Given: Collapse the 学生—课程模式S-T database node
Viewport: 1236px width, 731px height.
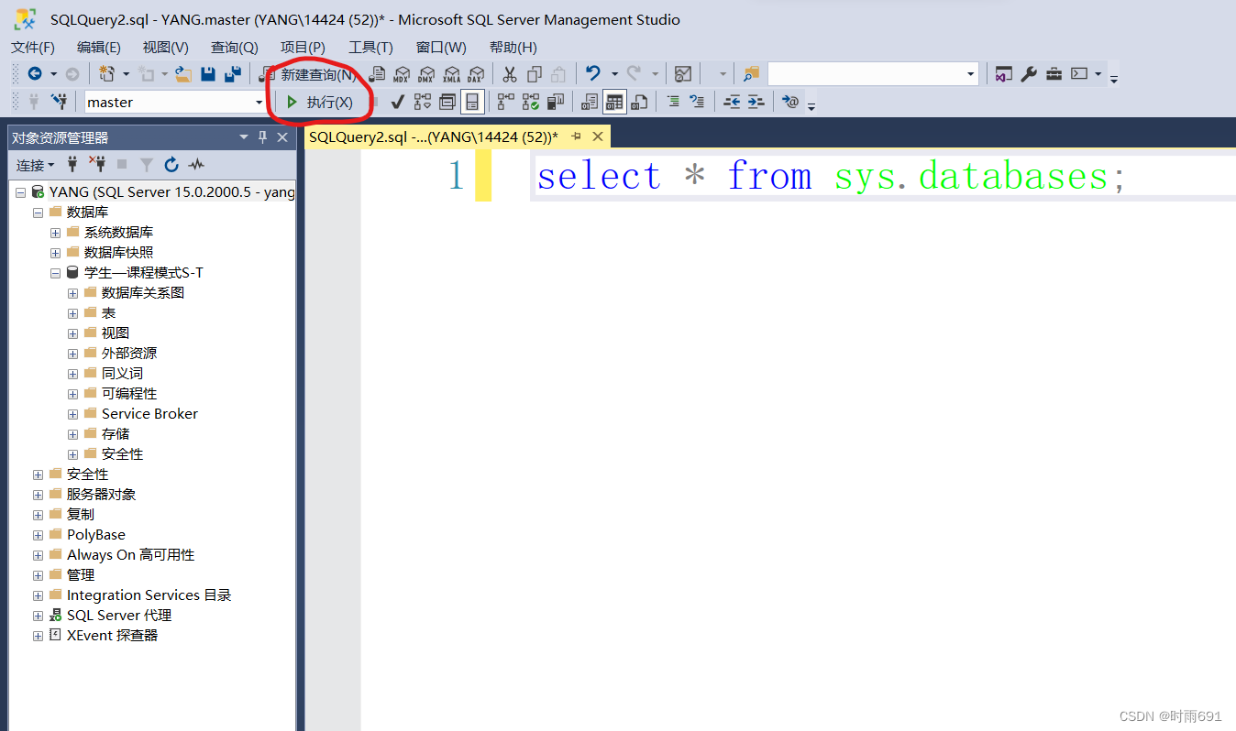Looking at the screenshot, I should [55, 273].
